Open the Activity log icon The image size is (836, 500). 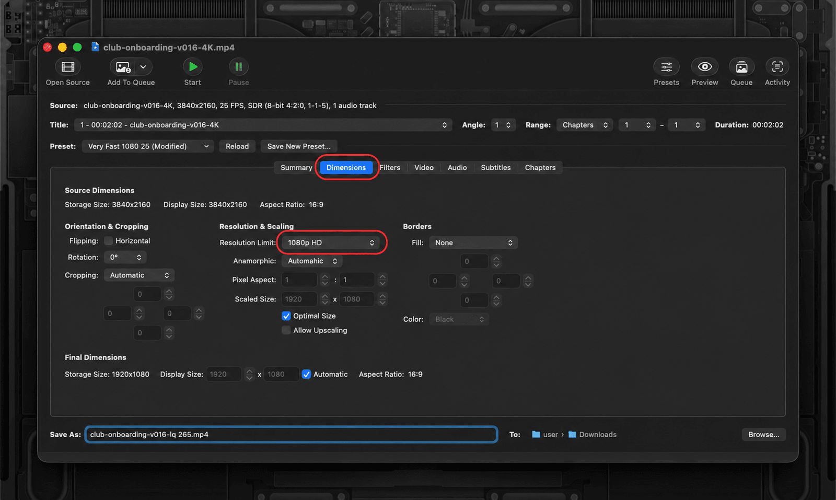[x=777, y=67]
